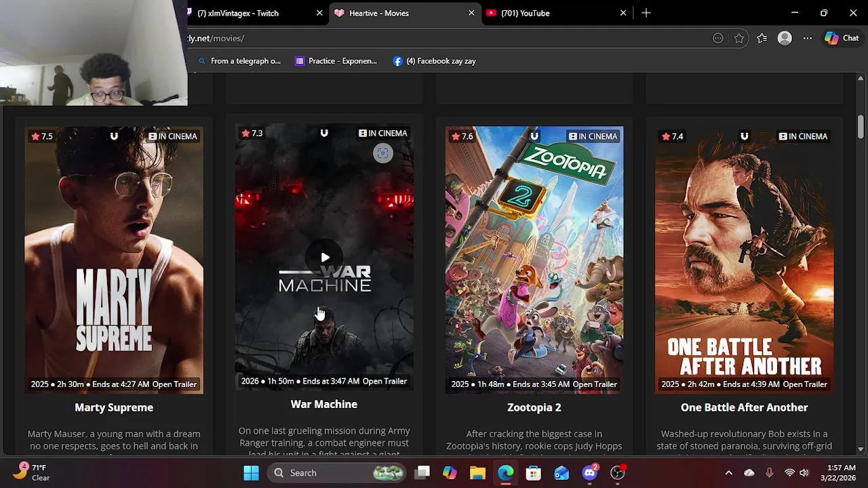Click the magnet icon on One Battle After Another
The width and height of the screenshot is (868, 488).
(x=745, y=136)
